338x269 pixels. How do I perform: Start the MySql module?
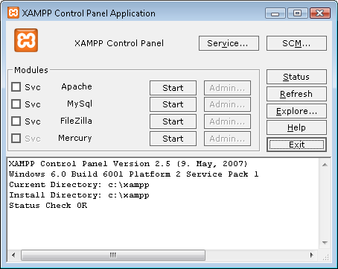tap(173, 104)
